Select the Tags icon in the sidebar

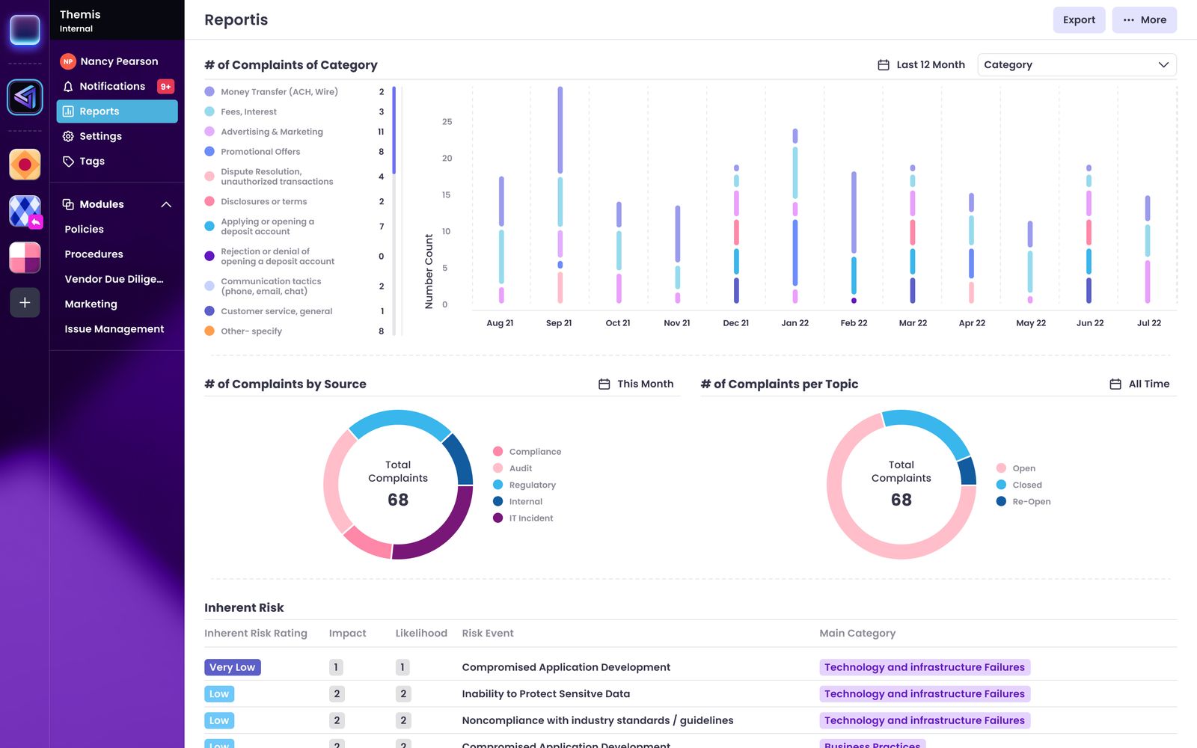coord(67,161)
